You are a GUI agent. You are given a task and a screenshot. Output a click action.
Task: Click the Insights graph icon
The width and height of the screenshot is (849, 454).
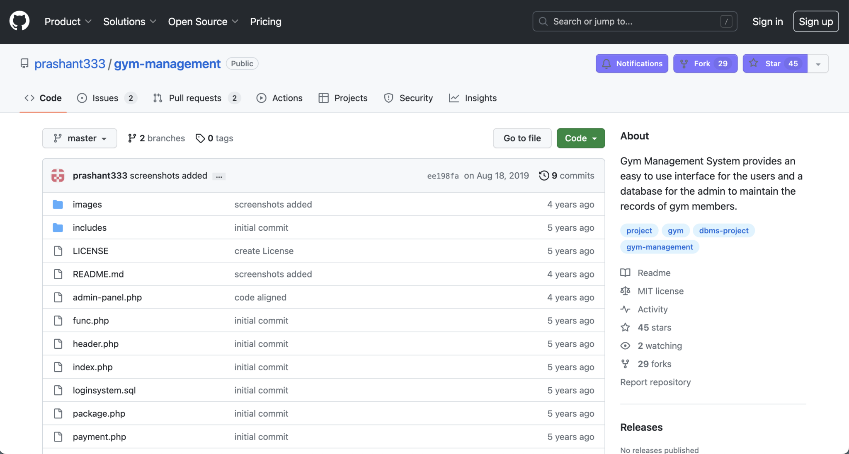coord(454,98)
